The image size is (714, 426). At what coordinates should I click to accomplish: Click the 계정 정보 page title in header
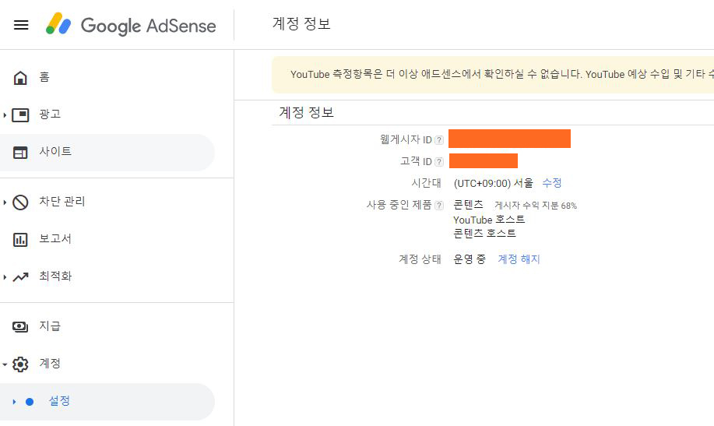301,23
